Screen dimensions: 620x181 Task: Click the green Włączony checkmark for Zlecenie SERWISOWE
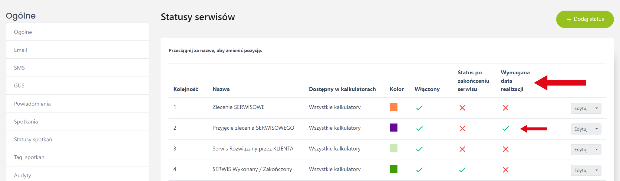coord(419,108)
